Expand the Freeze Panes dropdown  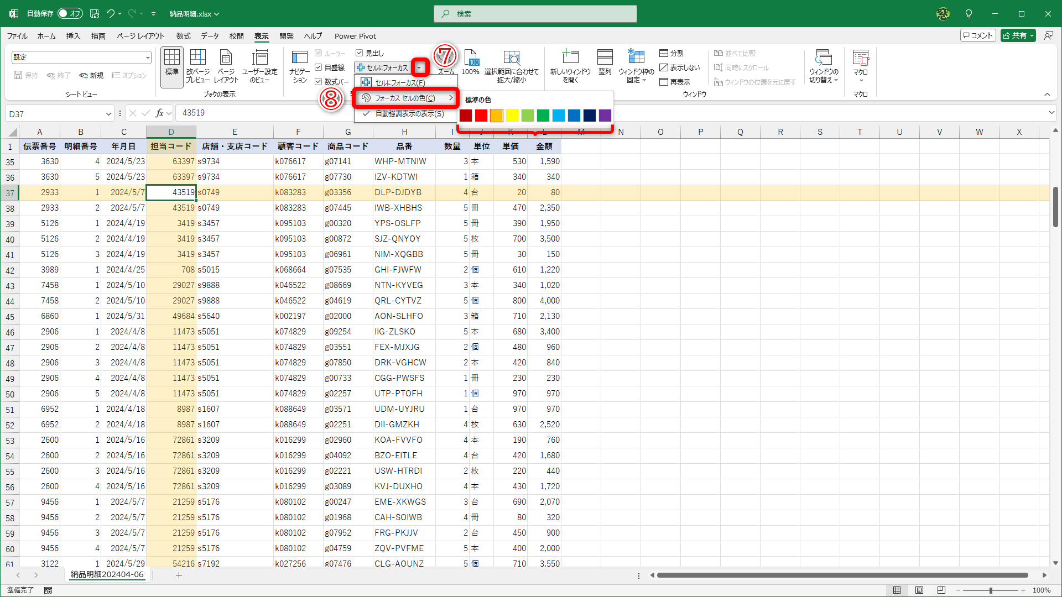click(x=636, y=66)
